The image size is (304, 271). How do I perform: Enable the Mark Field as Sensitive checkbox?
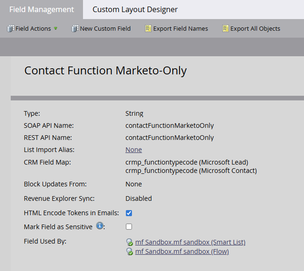click(129, 227)
